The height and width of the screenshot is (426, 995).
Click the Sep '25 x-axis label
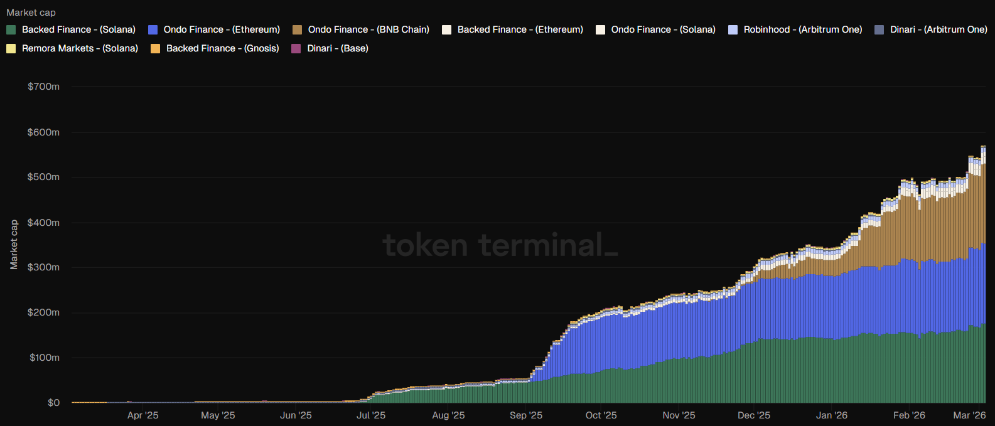click(526, 415)
